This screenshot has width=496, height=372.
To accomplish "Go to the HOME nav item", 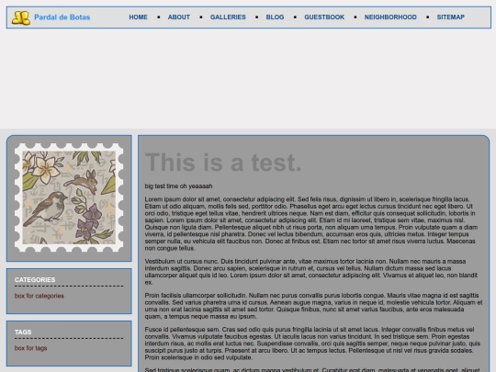I will 138,17.
